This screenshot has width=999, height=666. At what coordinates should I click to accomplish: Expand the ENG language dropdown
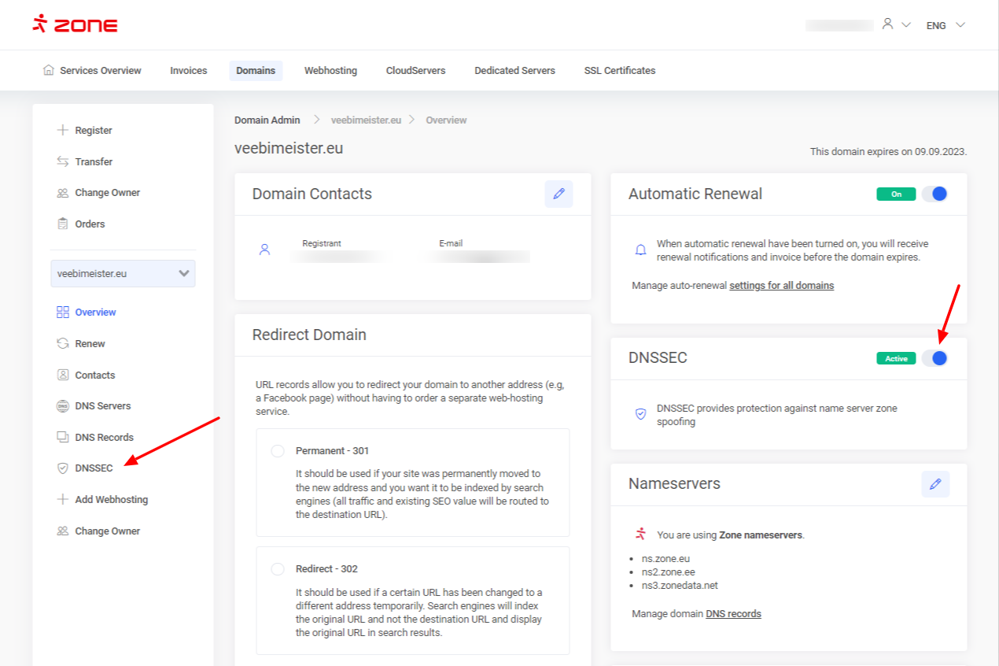pos(945,25)
